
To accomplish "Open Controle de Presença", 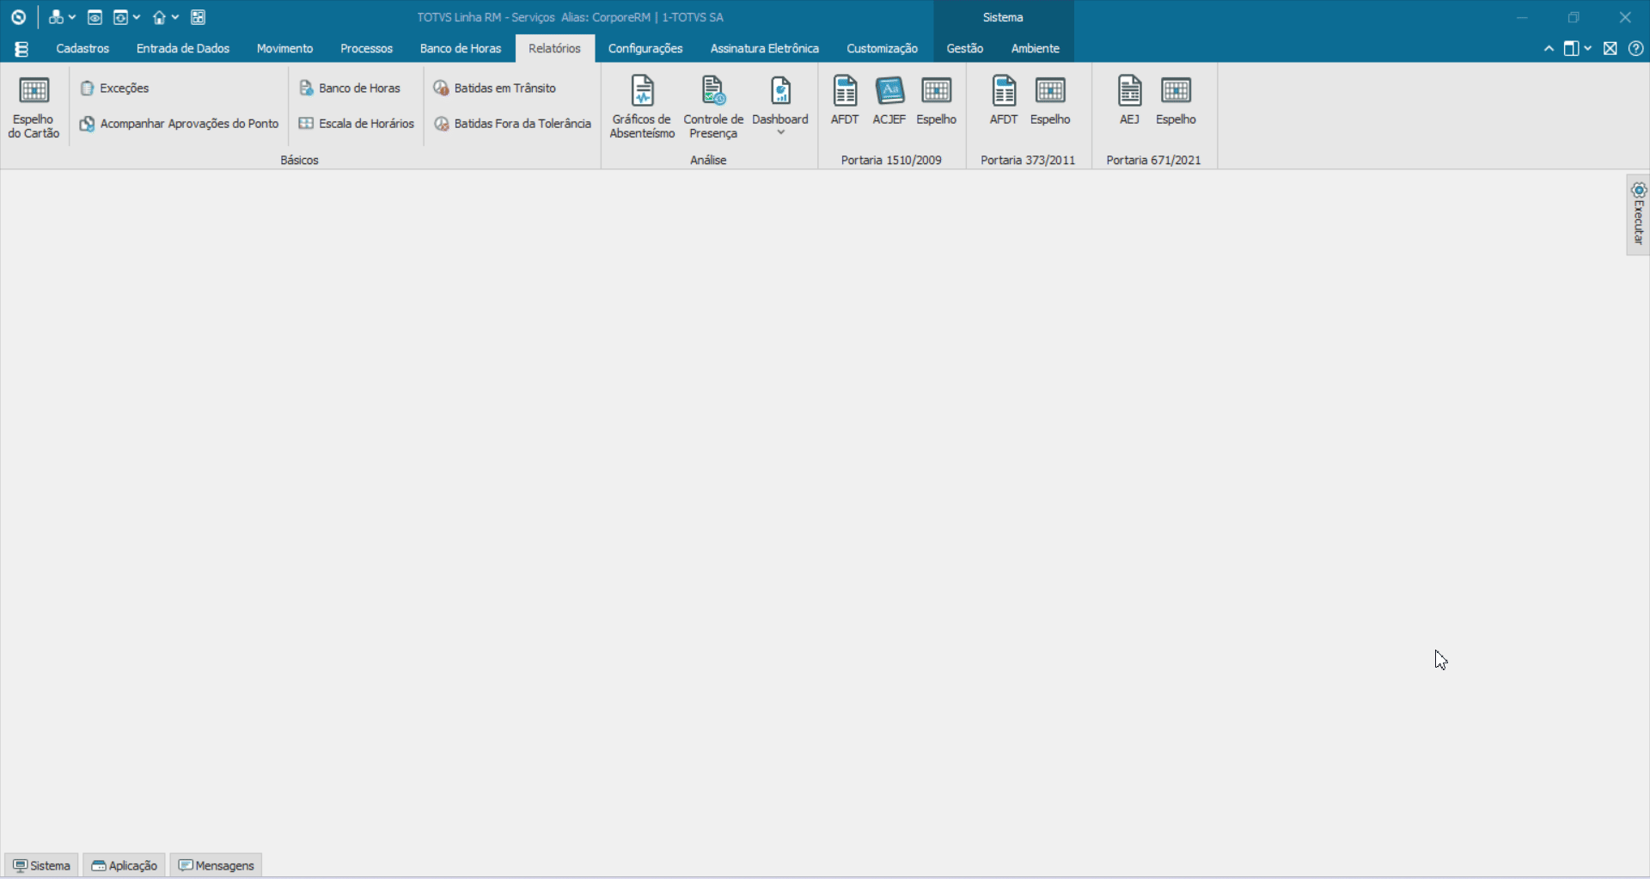I will [713, 107].
